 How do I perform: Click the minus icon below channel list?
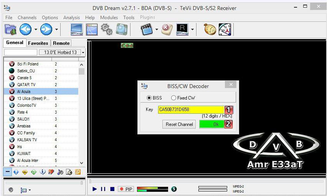point(8,172)
